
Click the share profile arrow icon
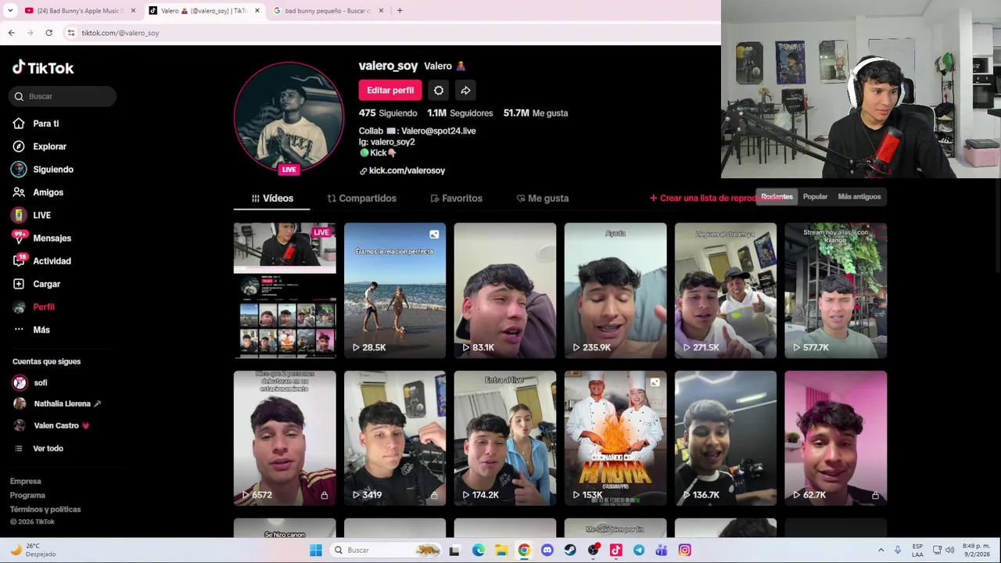coord(465,90)
